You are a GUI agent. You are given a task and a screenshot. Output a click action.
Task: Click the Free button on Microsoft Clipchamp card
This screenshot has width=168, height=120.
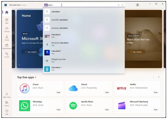156,110
